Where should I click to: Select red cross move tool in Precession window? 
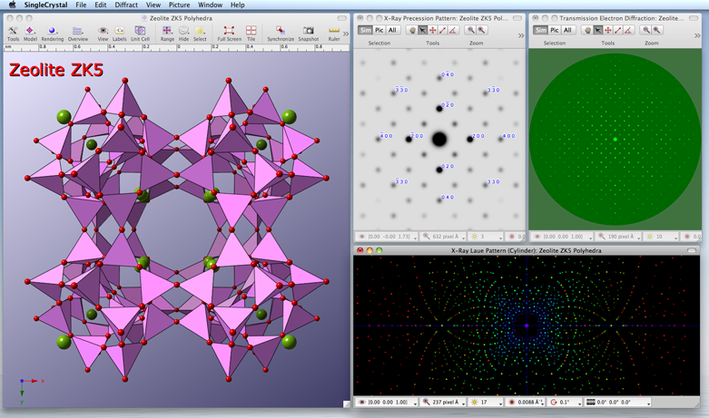pyautogui.click(x=433, y=30)
